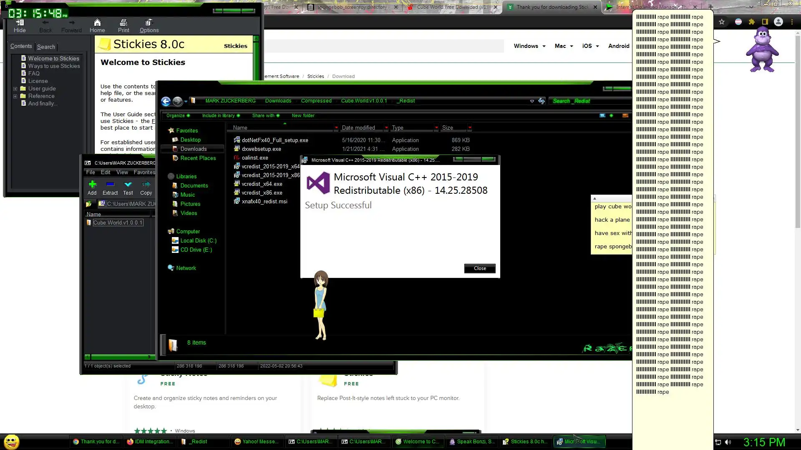Switch to the Search tab in help
Image resolution: width=801 pixels, height=450 pixels.
(46, 47)
